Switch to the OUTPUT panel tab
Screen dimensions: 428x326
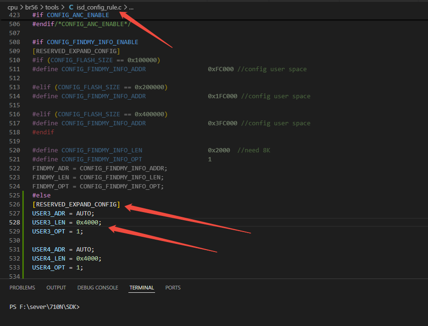pos(56,288)
